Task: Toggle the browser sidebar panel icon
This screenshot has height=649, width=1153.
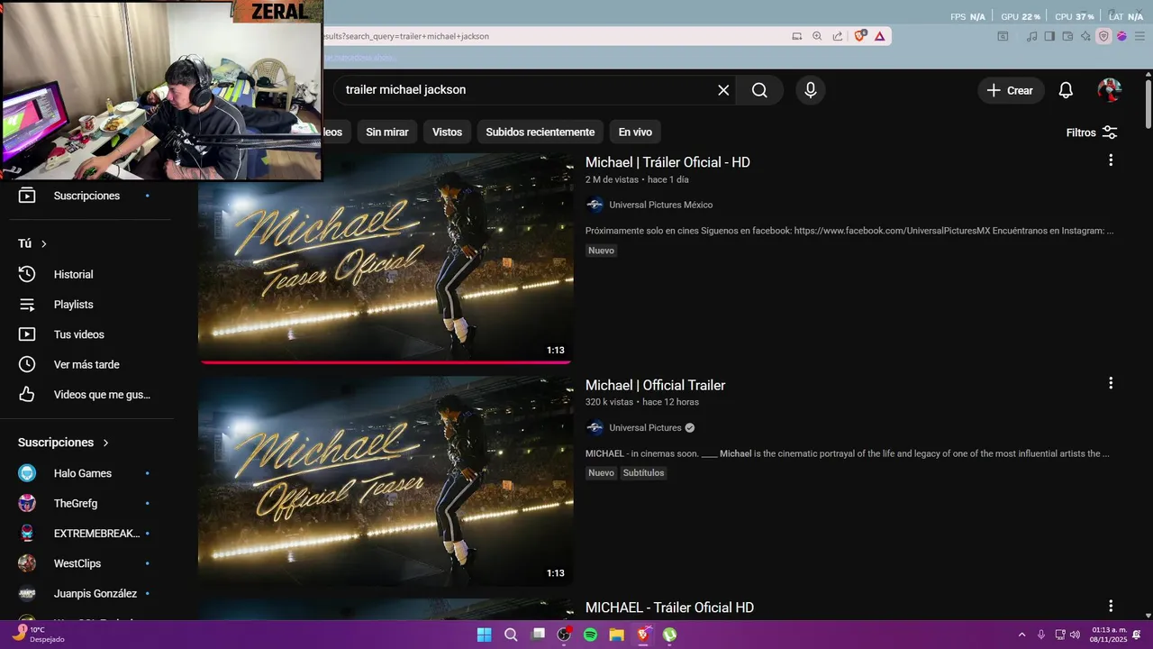Action: [1049, 36]
